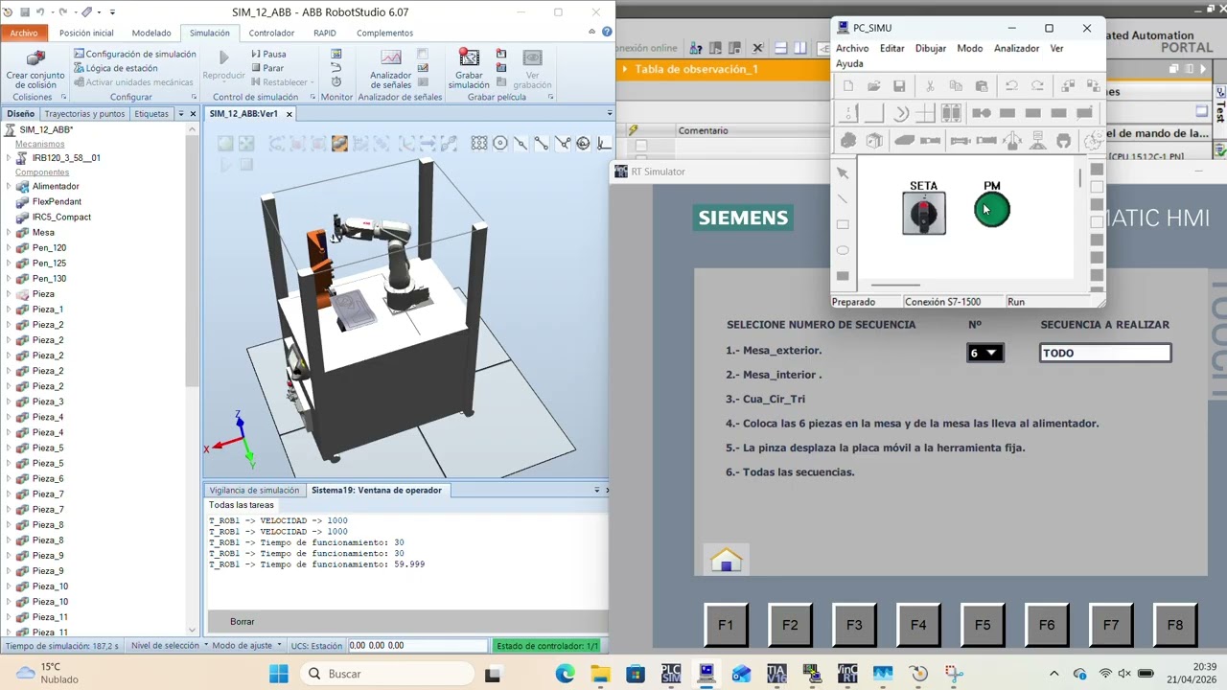1227x690 pixels.
Task: Click Undo arrow in PC_SIMU toolbar
Action: 1011,86
